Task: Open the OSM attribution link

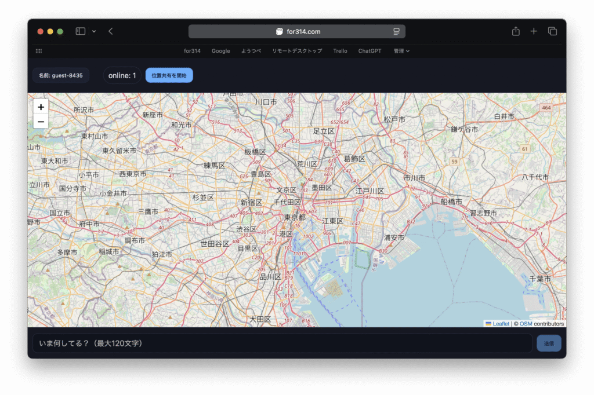Action: [x=526, y=324]
